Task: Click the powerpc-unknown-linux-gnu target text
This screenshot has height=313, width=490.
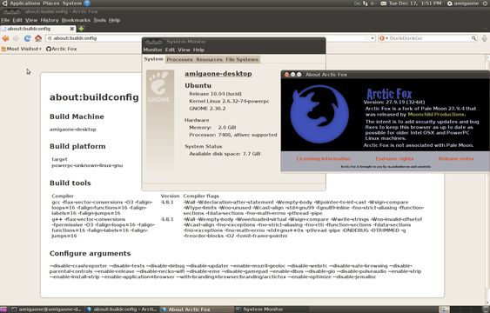Action: pos(87,165)
